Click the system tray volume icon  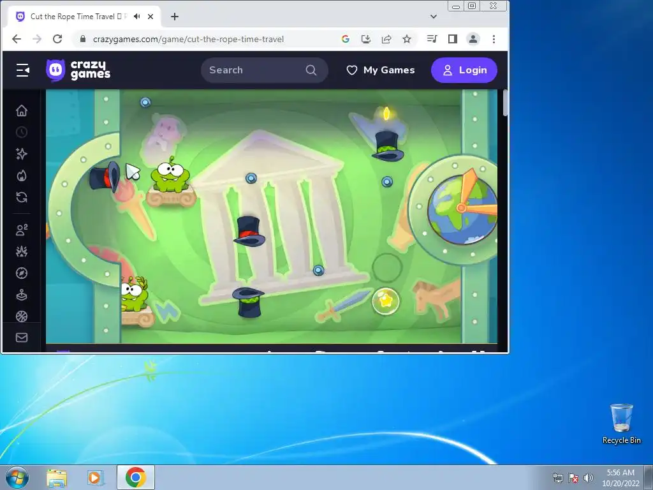(589, 478)
